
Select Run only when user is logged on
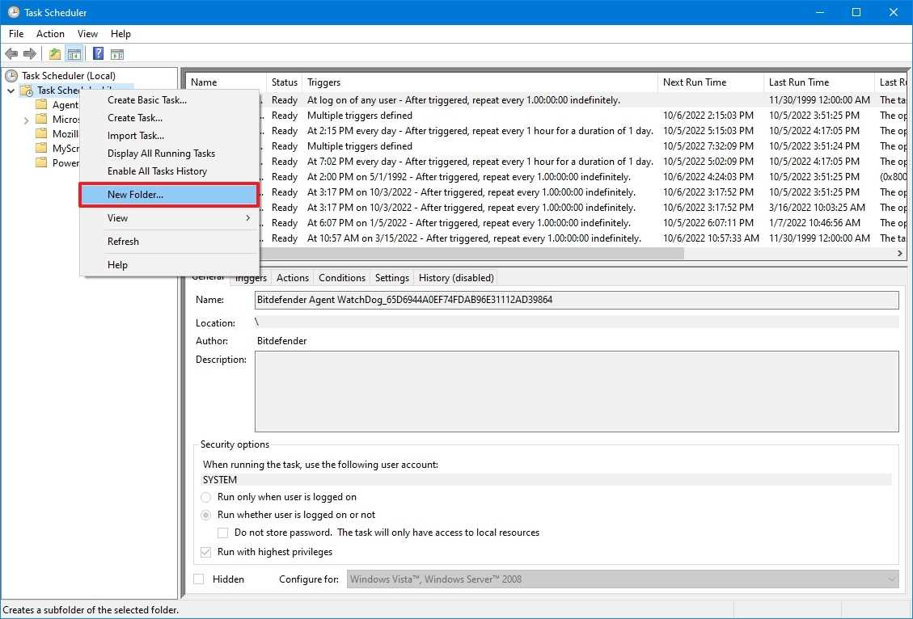point(206,497)
